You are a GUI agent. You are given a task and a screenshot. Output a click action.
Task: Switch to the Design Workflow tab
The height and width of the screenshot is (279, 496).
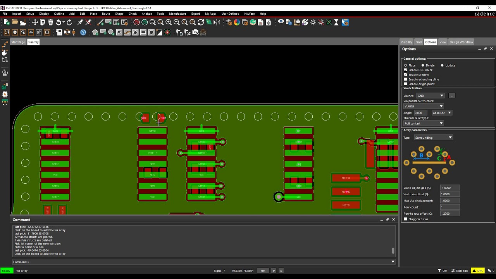(461, 42)
